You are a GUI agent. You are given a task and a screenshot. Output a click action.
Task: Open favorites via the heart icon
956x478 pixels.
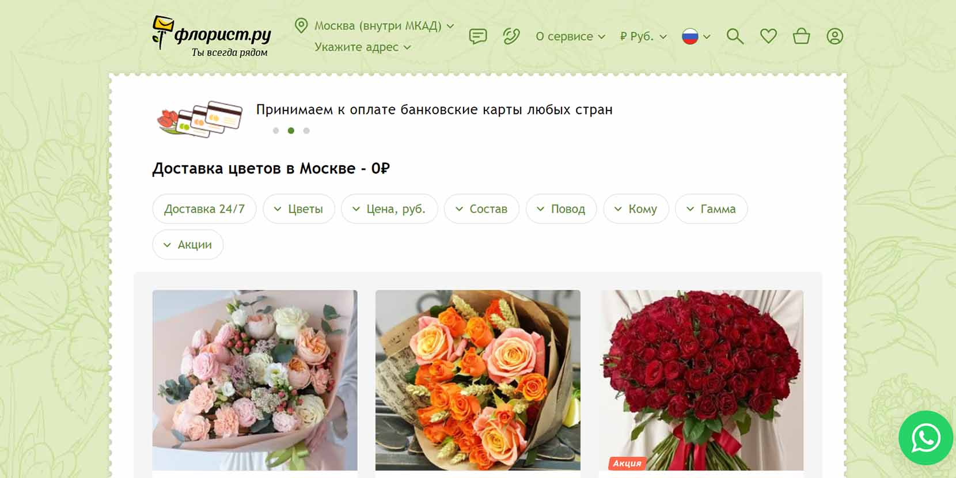point(768,36)
